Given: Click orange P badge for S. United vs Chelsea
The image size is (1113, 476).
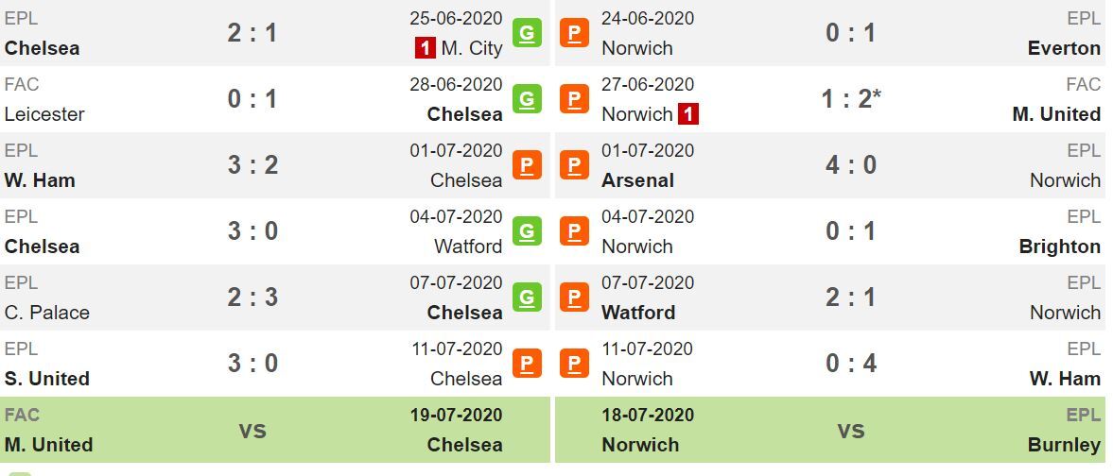Looking at the screenshot, I should [527, 363].
